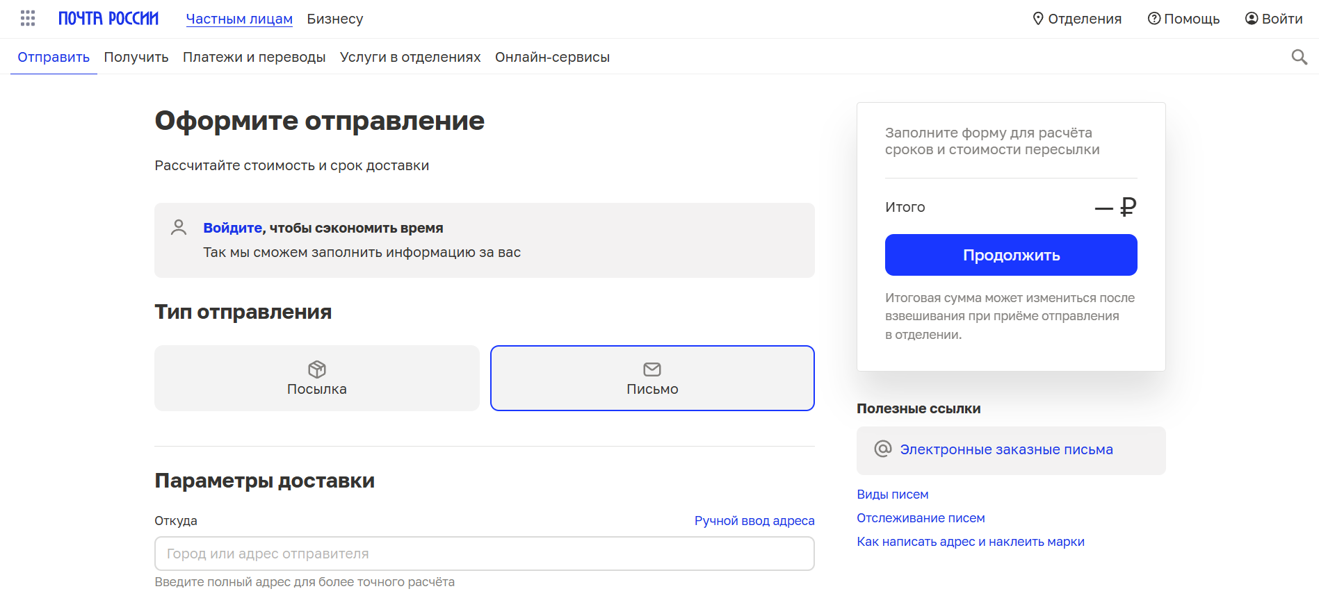Switch to Бизнесу section

(335, 19)
